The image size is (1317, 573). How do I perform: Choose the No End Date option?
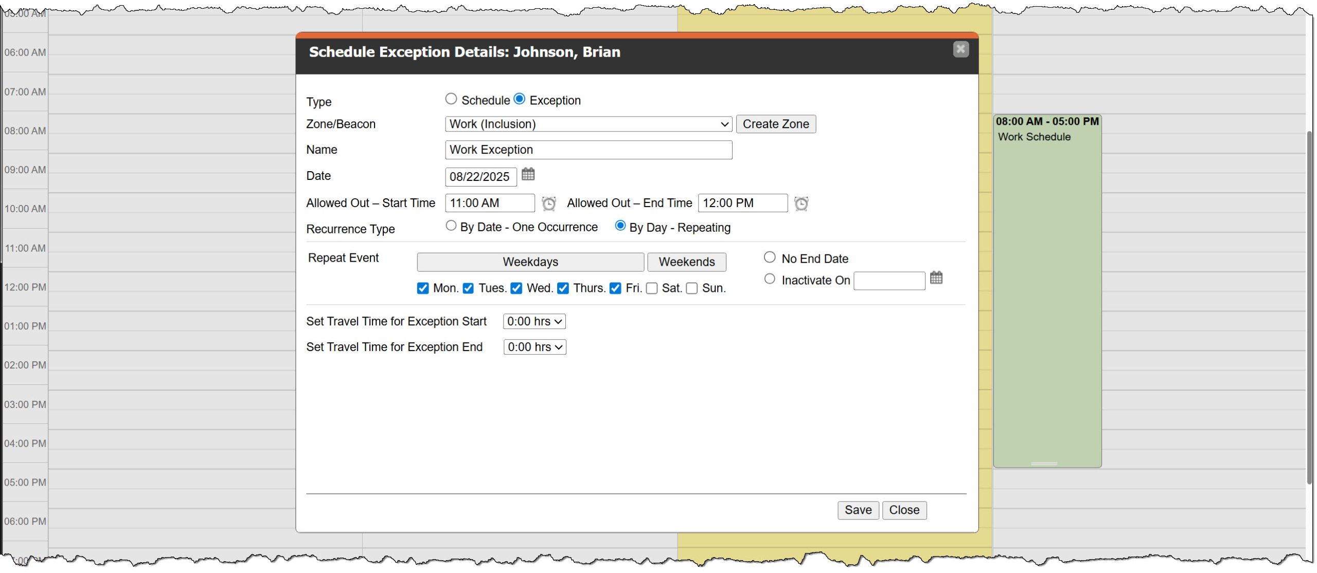[x=770, y=257]
